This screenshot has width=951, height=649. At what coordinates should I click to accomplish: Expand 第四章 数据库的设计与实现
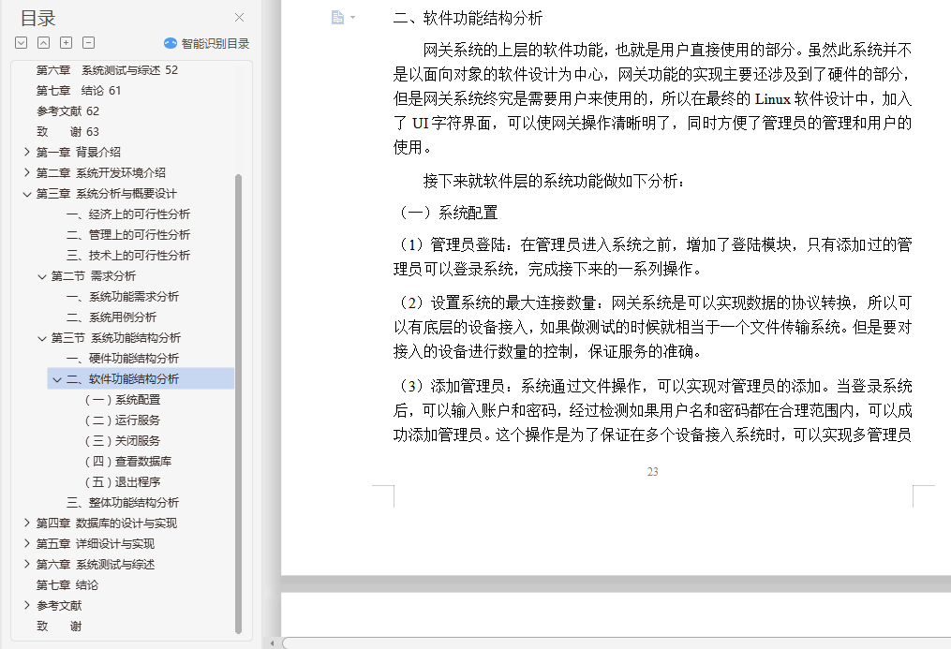[x=26, y=523]
